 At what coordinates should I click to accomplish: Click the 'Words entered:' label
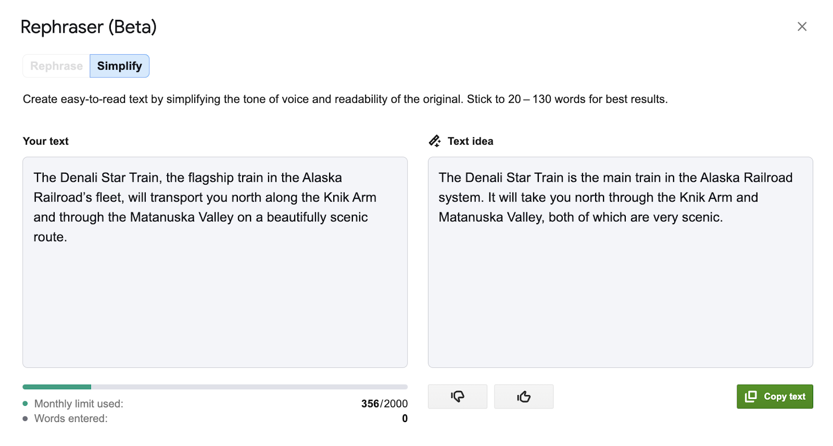(x=71, y=418)
